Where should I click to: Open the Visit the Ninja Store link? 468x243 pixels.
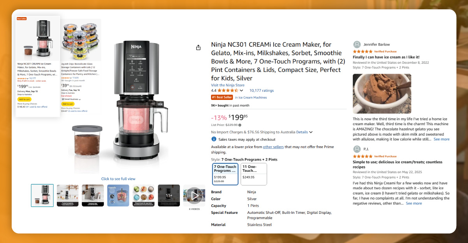point(228,85)
